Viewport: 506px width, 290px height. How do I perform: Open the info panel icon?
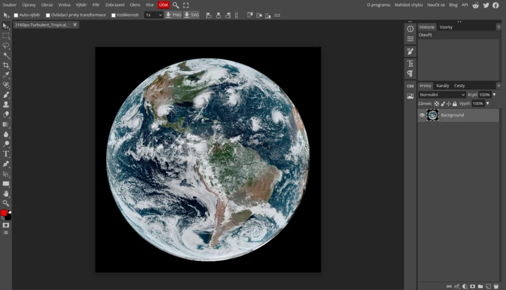pos(410,29)
